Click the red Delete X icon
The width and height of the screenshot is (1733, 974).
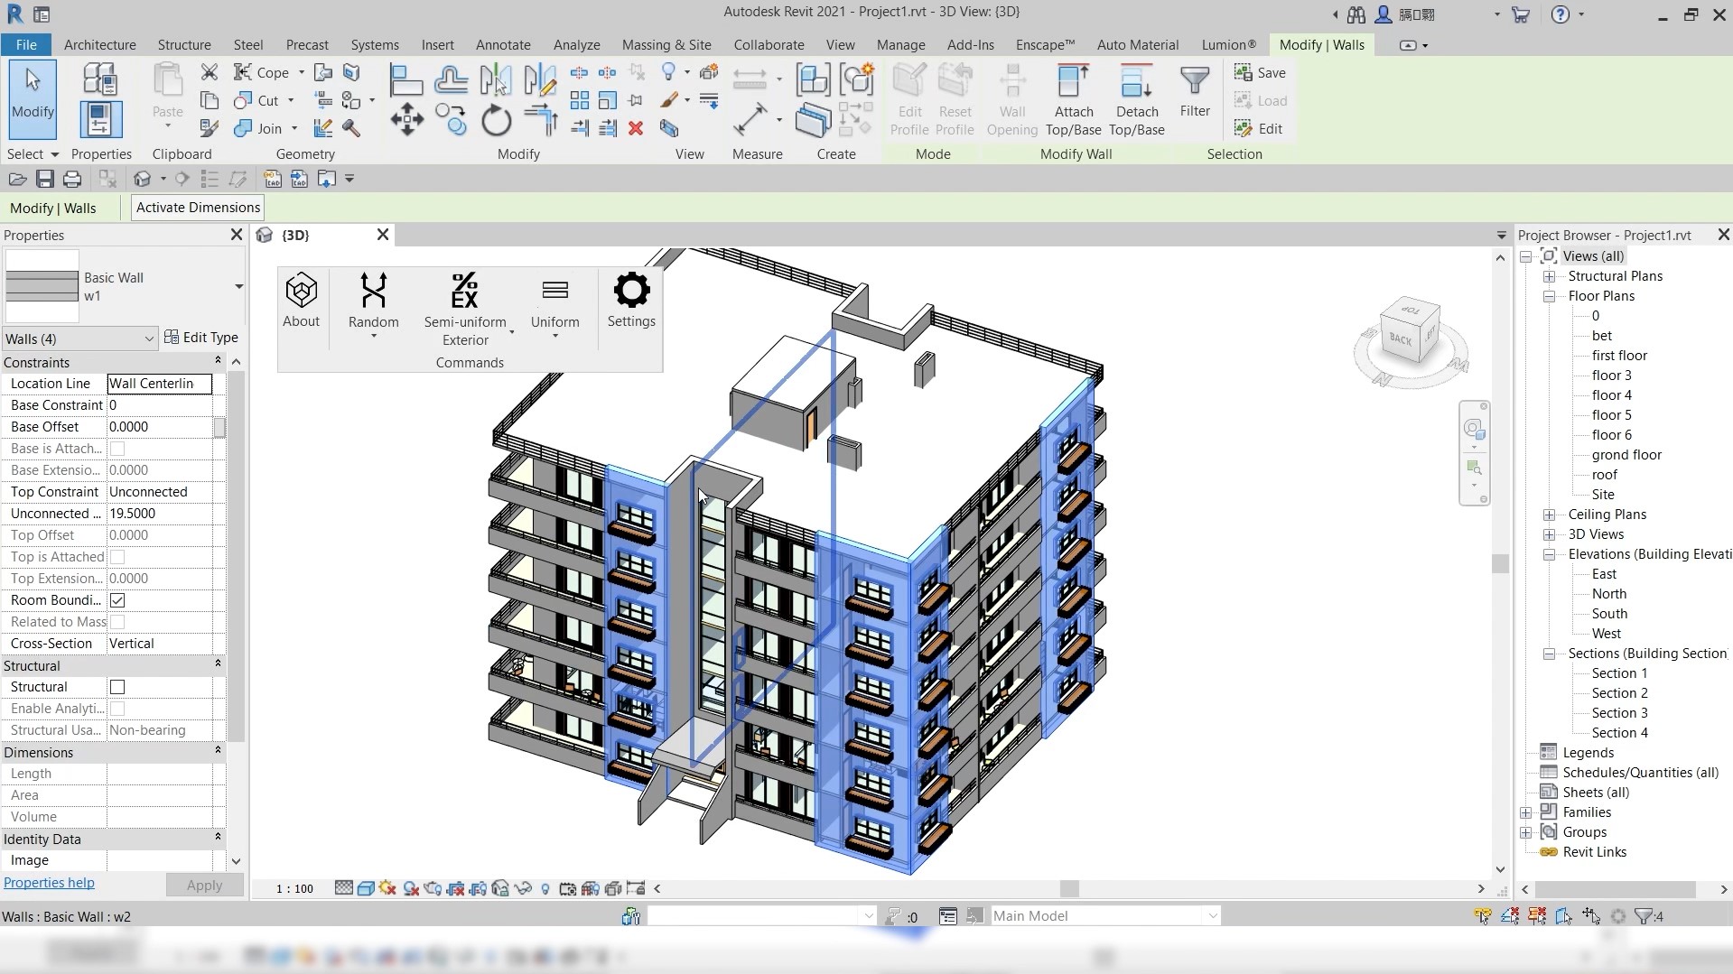click(636, 128)
